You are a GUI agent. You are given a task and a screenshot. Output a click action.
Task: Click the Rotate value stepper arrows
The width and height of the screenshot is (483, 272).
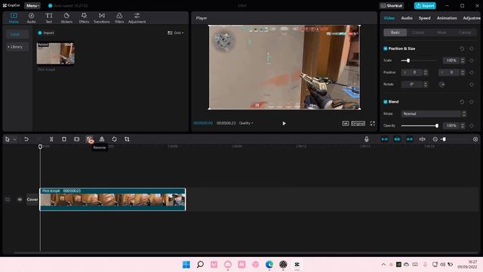[426, 84]
